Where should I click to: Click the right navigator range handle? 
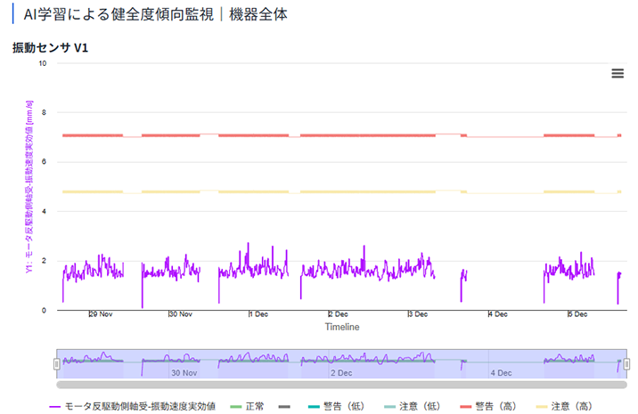point(626,364)
